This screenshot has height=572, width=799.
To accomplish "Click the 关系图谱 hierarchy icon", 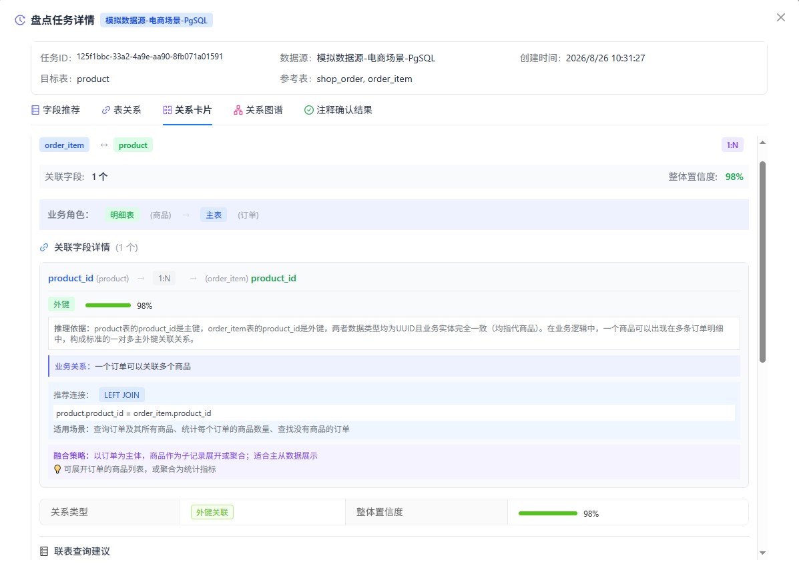I will [x=238, y=110].
